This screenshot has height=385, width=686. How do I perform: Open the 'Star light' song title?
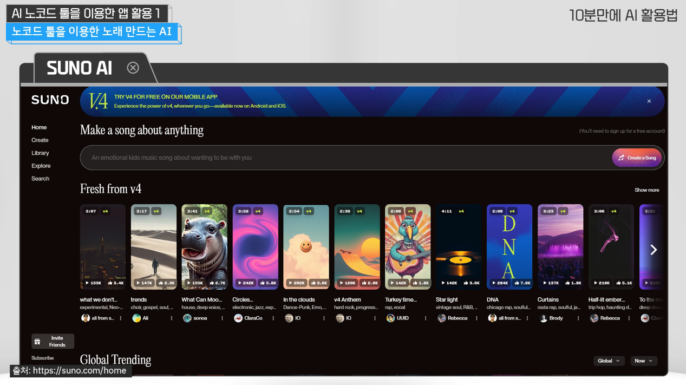point(447,299)
